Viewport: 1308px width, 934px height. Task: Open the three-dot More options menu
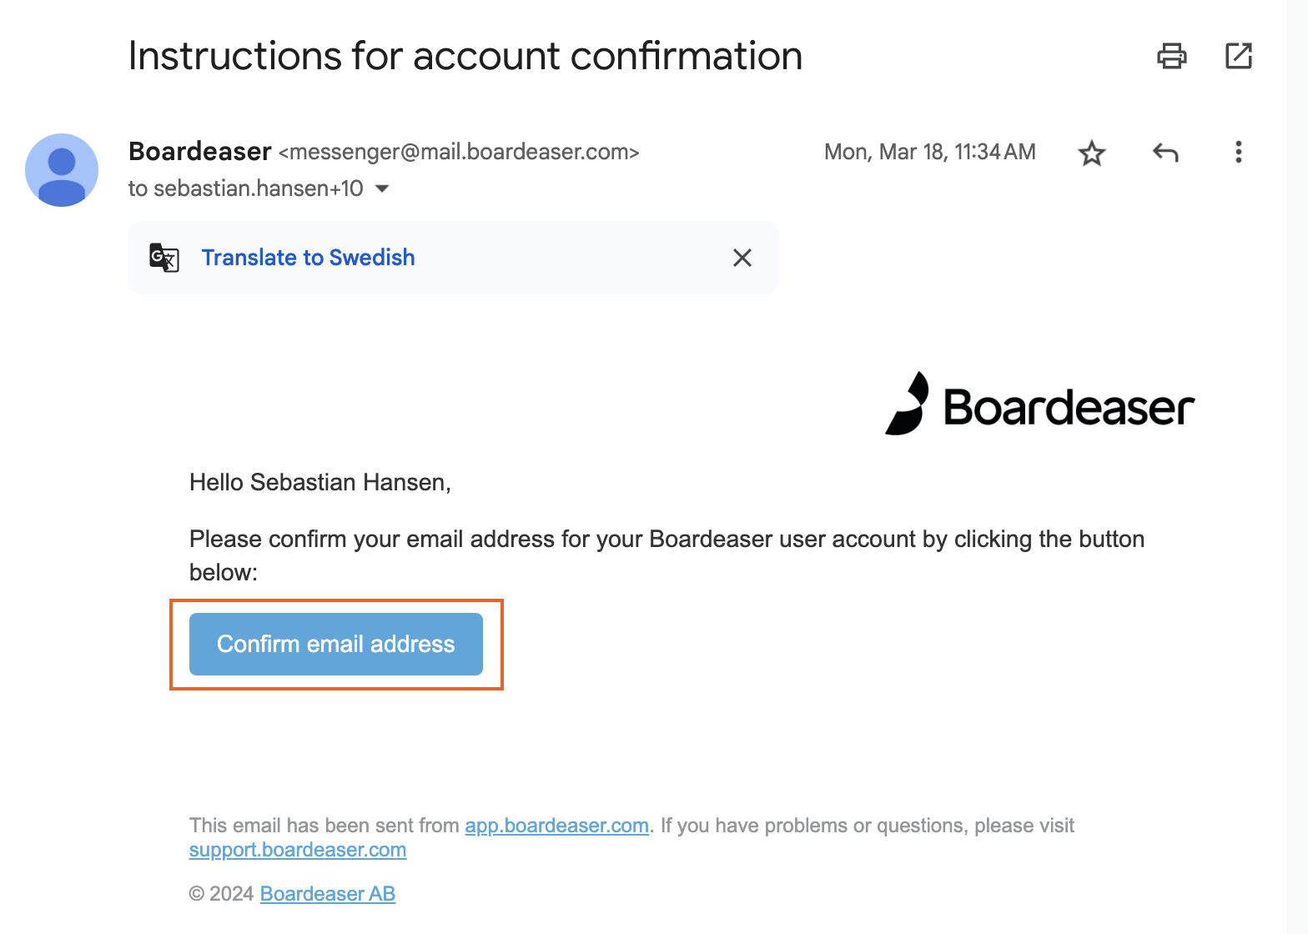pyautogui.click(x=1239, y=152)
